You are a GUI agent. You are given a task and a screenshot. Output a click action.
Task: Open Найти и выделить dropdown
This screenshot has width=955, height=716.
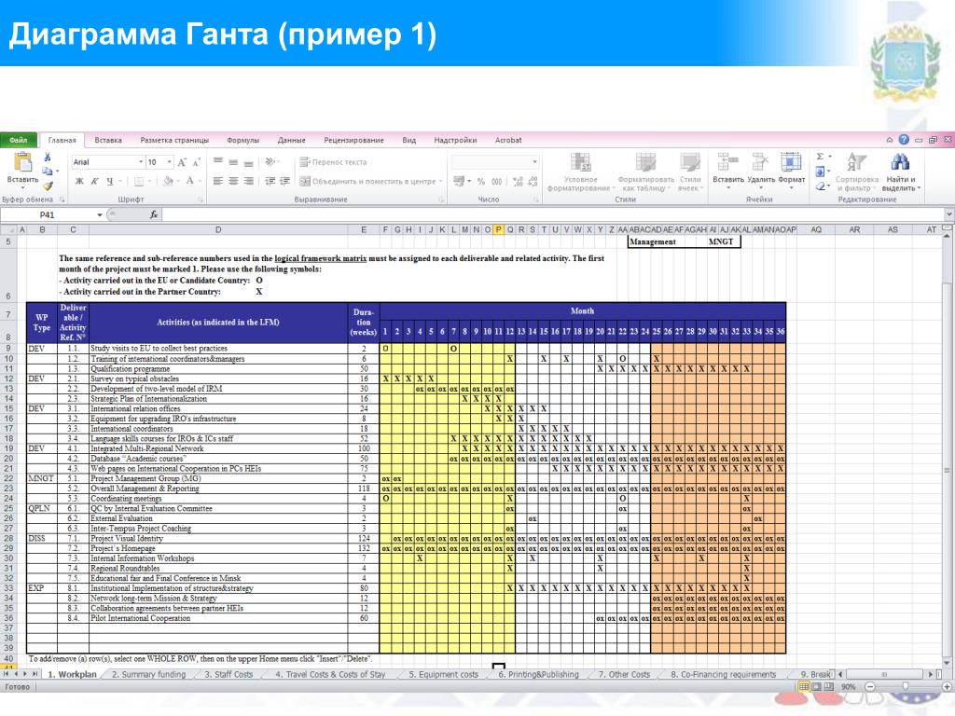[901, 172]
